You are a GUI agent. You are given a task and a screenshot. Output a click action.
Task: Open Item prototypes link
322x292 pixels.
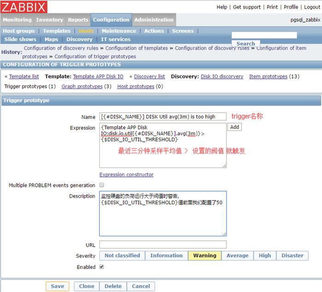point(268,77)
